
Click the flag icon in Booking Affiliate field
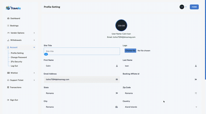pos(196,79)
